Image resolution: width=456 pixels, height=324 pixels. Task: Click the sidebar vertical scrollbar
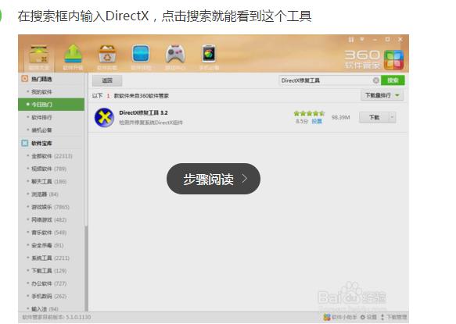pyautogui.click(x=86, y=269)
